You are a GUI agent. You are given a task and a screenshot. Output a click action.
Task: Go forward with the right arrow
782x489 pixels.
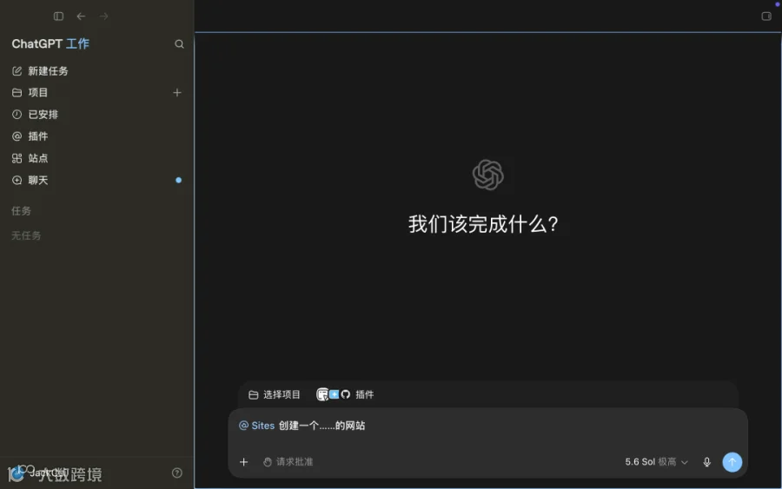(103, 17)
